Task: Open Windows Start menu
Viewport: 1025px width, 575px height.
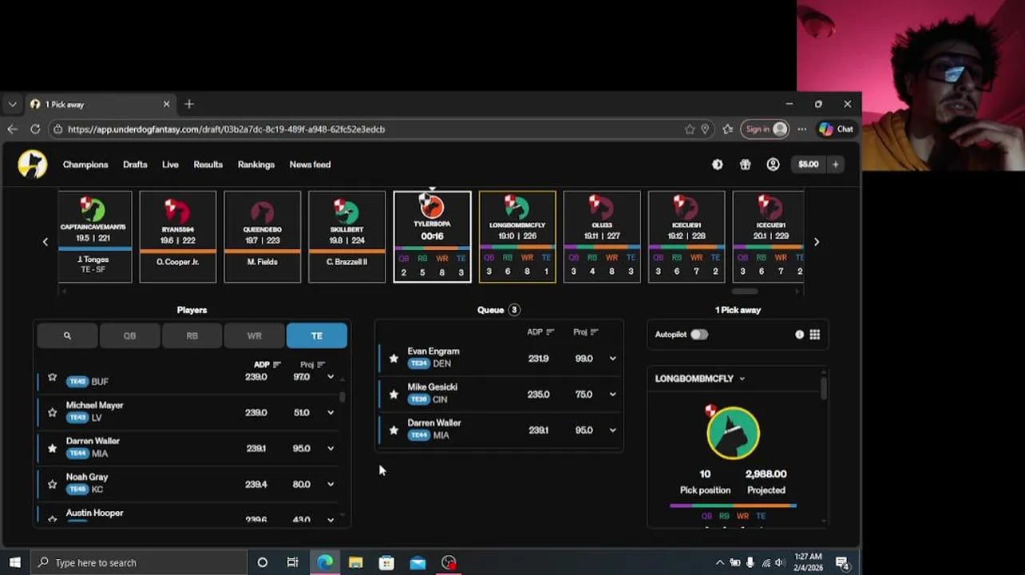Action: tap(14, 562)
